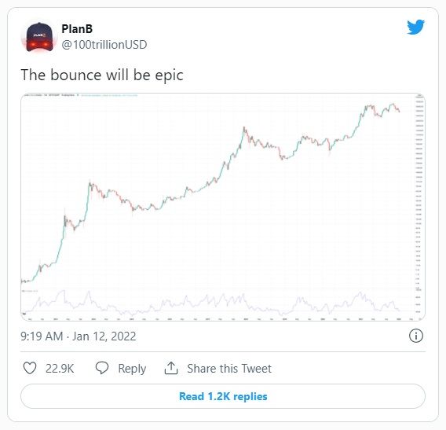Click Share this Tweet text
The width and height of the screenshot is (446, 430).
point(229,369)
